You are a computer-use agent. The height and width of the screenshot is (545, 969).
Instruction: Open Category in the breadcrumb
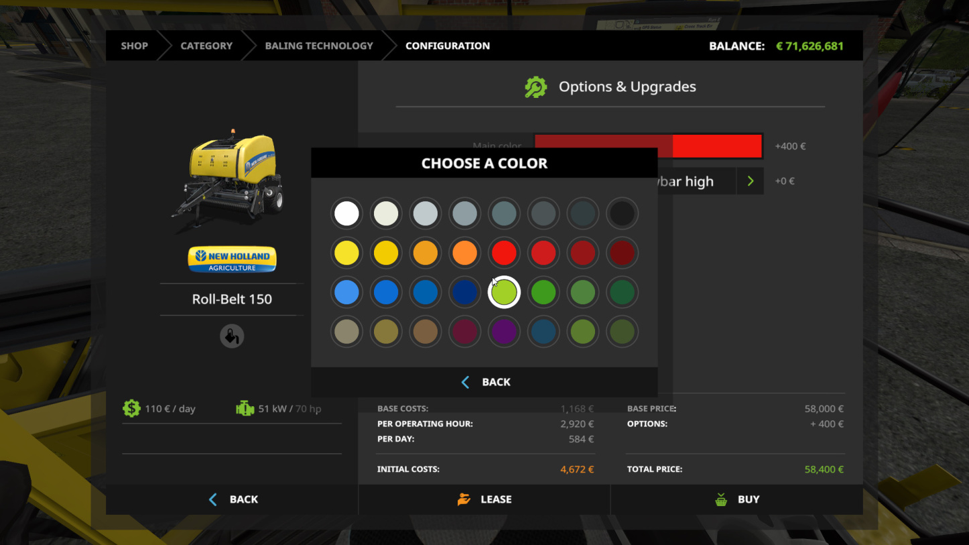[x=206, y=46]
